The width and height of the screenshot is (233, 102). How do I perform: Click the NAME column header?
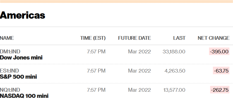(7, 38)
